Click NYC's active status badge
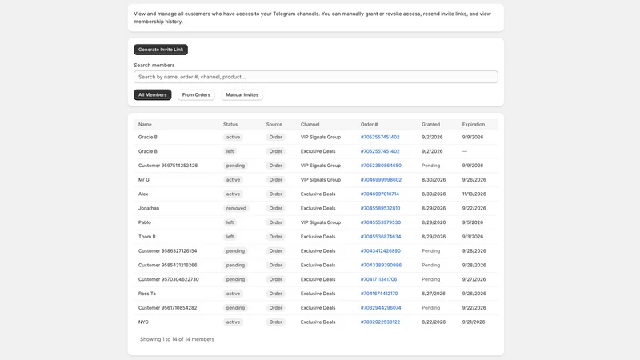This screenshot has width=640, height=360. pyautogui.click(x=233, y=322)
